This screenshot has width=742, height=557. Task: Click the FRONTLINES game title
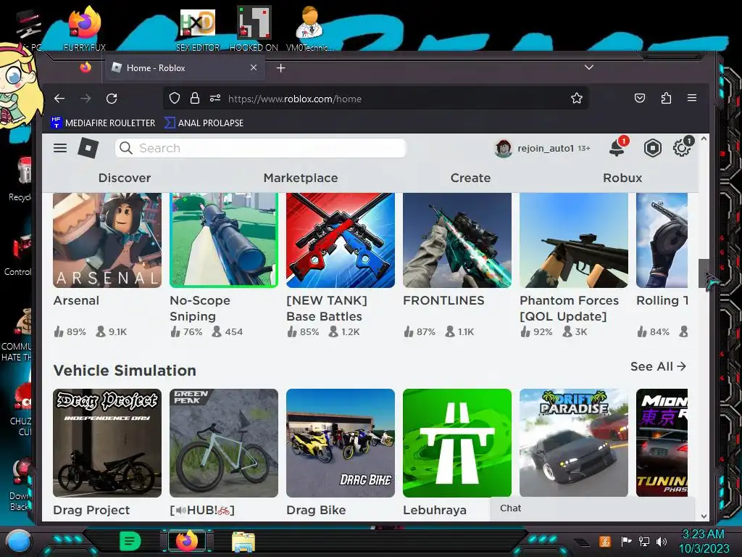[443, 300]
